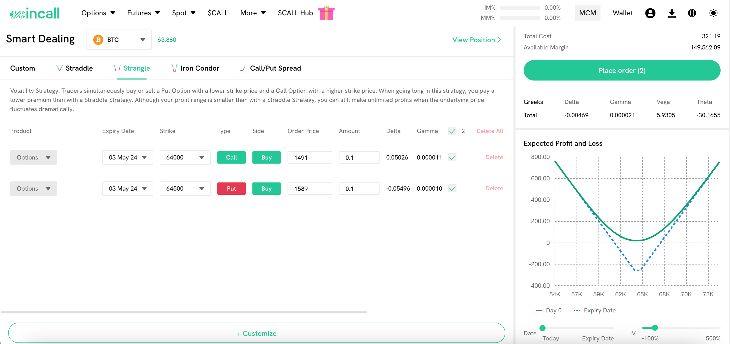Viewport: 730px width, 344px height.
Task: Uncheck the 64000 Call row checkbox
Action: point(452,157)
